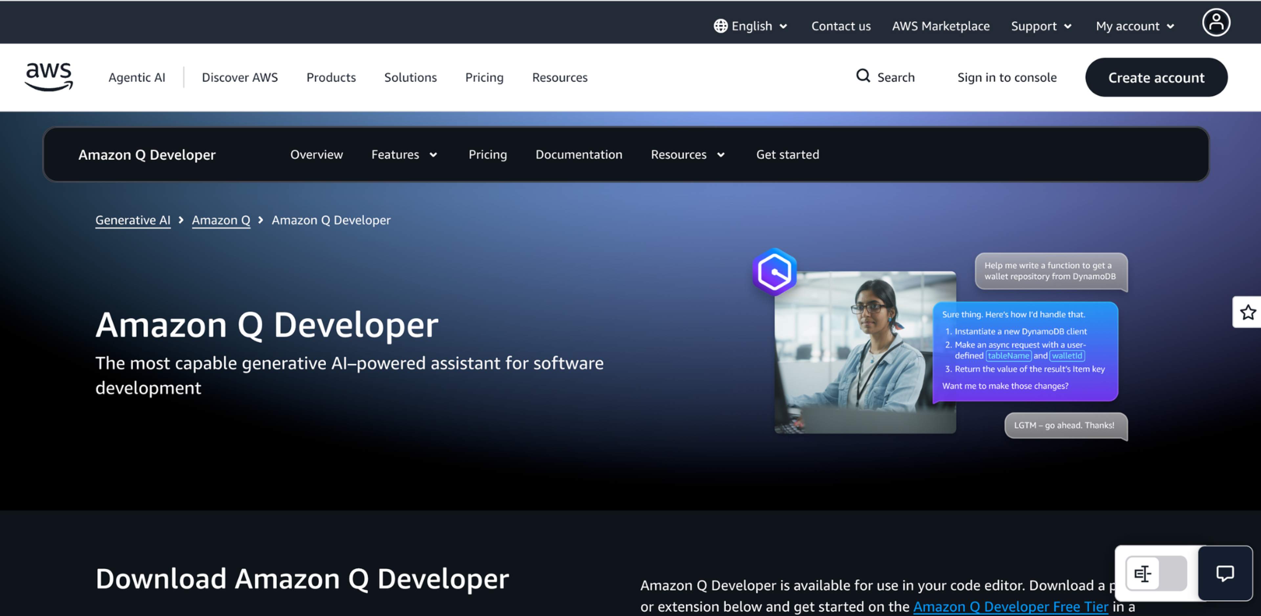Click the 'Want me to make those changes?' text
This screenshot has height=616, width=1261.
click(1005, 386)
